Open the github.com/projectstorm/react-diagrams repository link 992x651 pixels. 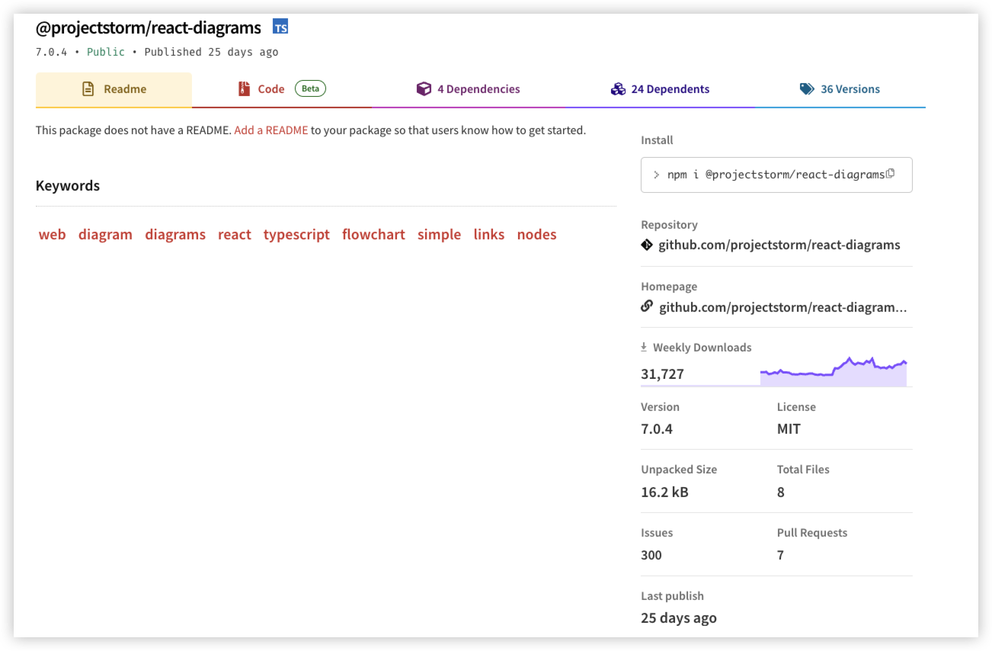click(x=779, y=245)
